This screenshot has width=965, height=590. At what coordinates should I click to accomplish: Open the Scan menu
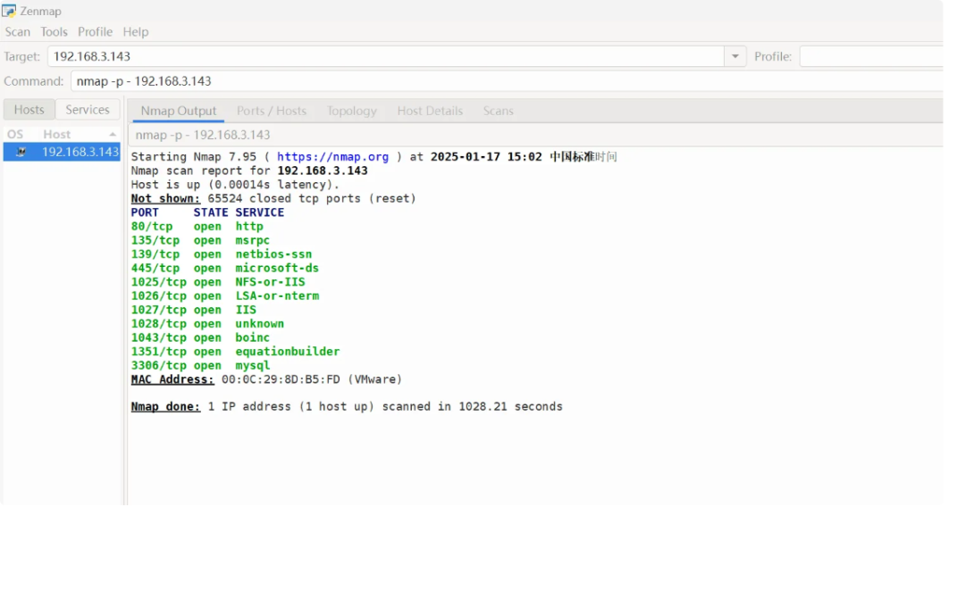[17, 32]
